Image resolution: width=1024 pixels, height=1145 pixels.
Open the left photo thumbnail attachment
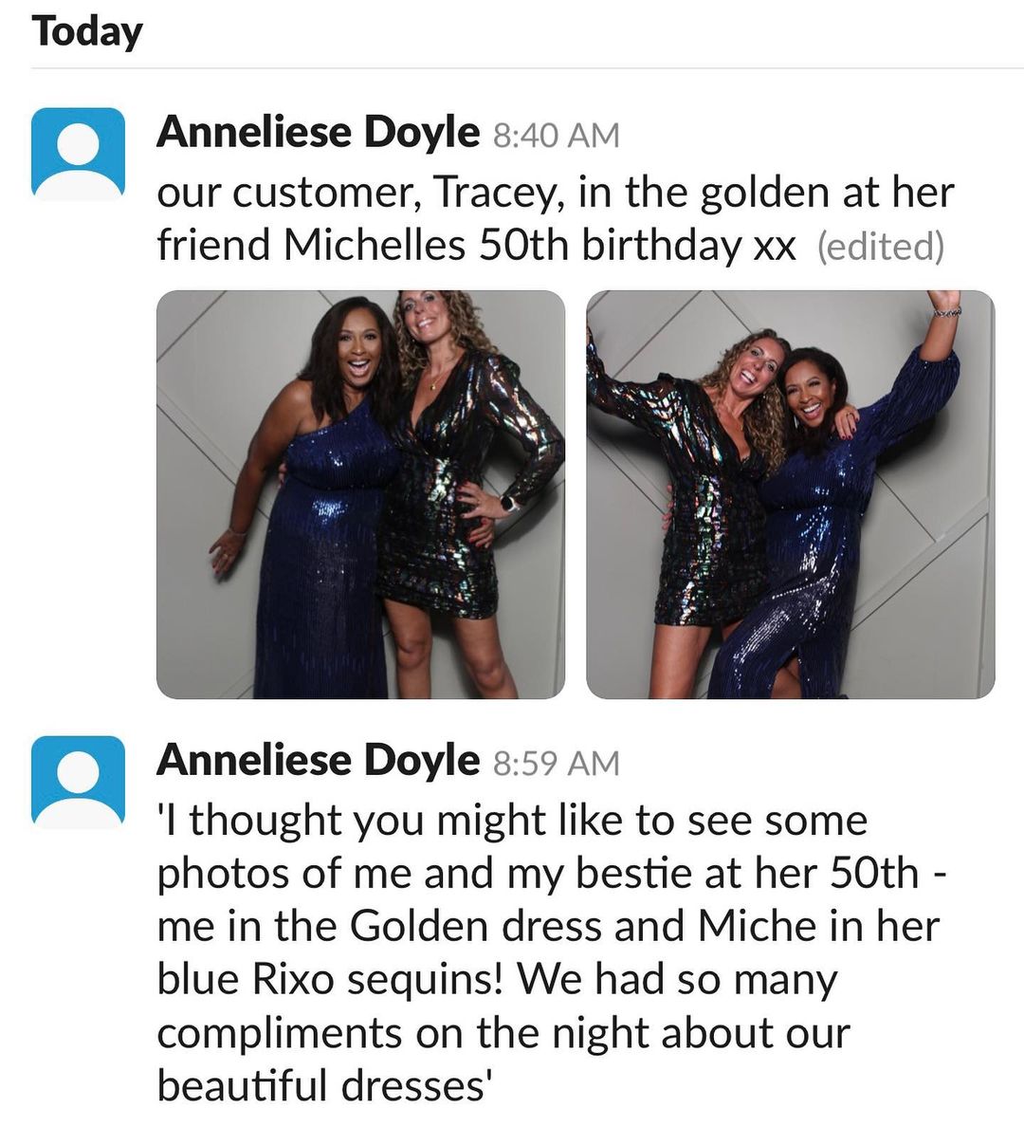click(x=360, y=494)
